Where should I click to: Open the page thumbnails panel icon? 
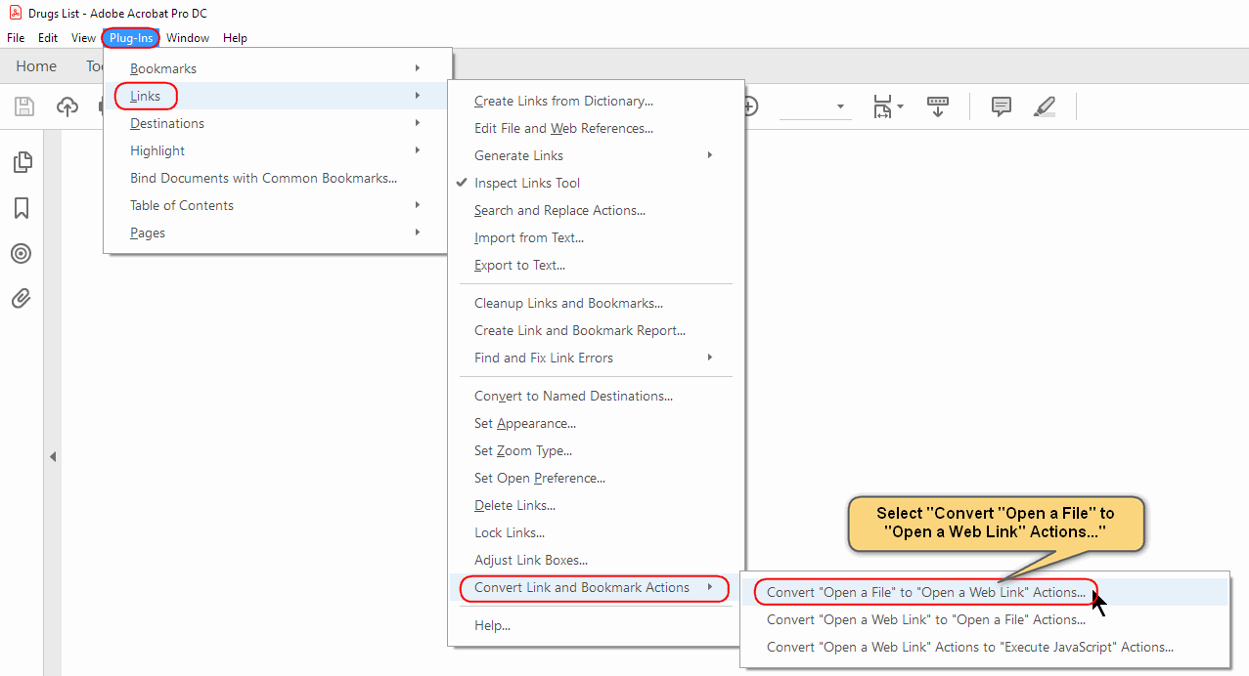(x=22, y=162)
